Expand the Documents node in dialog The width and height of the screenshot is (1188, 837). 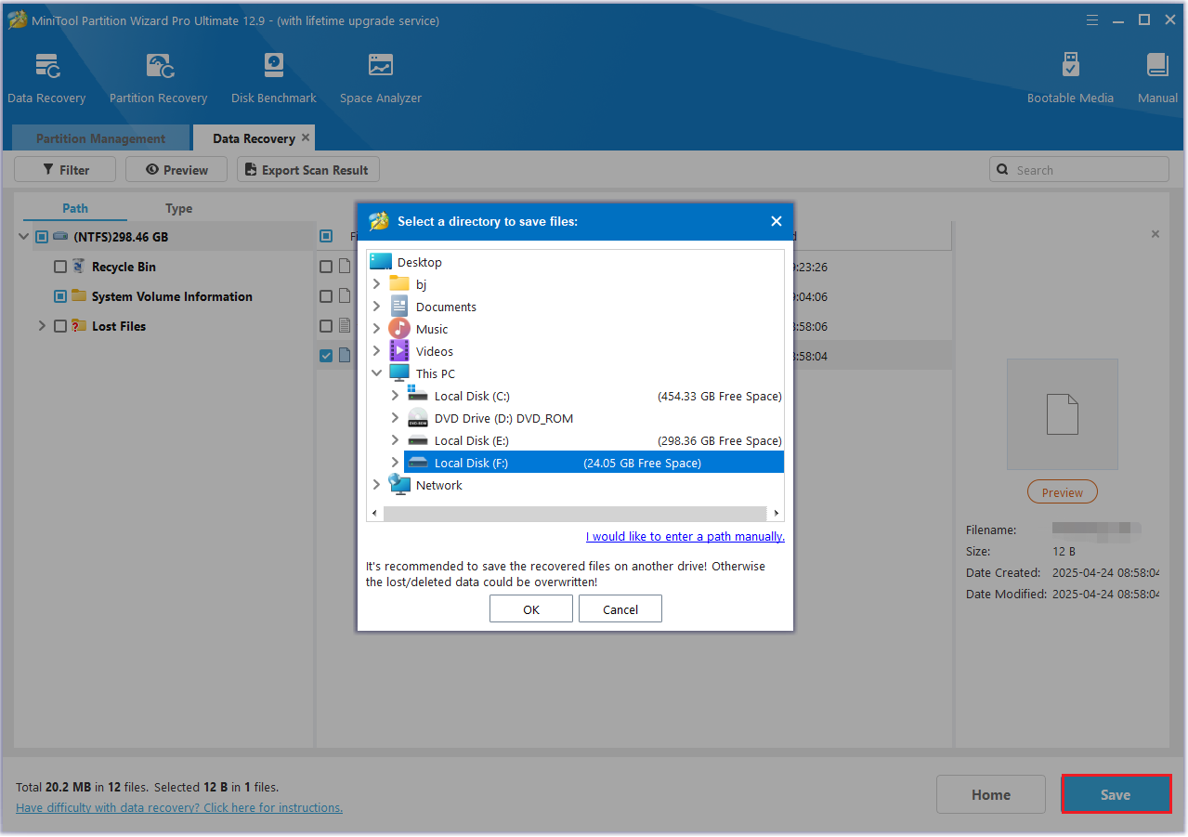pyautogui.click(x=376, y=307)
